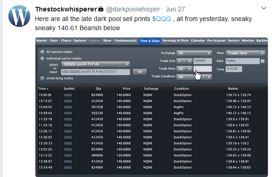Screen dimensions: 272x177
Task: Click the calendar icon beside Date field
Action: coord(263,61)
